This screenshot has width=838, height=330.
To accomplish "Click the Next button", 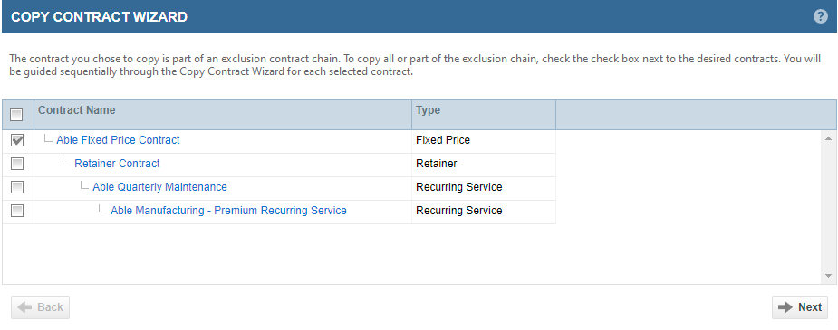I will coord(800,307).
